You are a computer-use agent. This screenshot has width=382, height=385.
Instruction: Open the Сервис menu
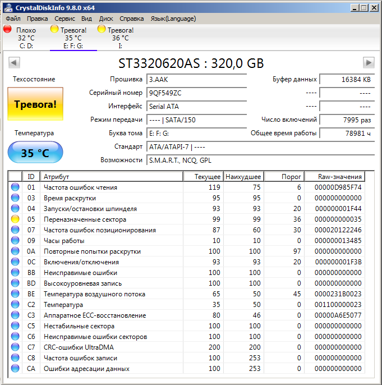(x=65, y=19)
